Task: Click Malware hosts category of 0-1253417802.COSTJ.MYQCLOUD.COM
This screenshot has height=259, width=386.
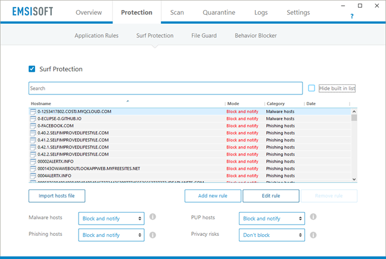Action: 280,112
